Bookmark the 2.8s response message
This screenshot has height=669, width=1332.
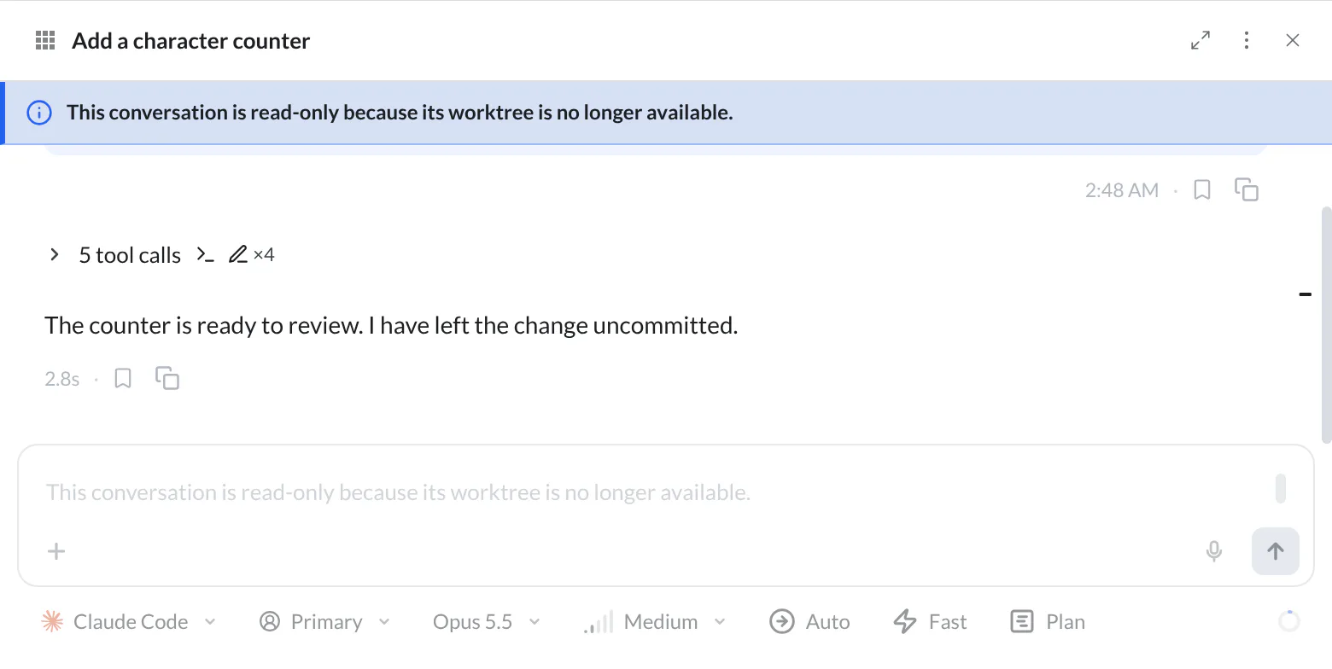point(123,378)
